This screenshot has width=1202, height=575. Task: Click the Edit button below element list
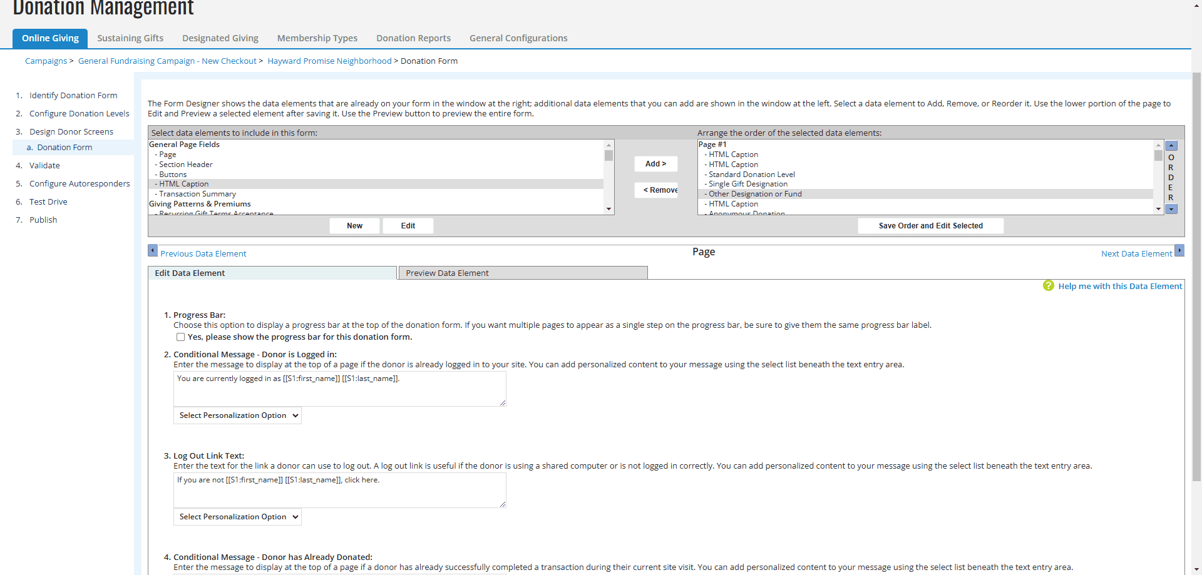click(408, 226)
